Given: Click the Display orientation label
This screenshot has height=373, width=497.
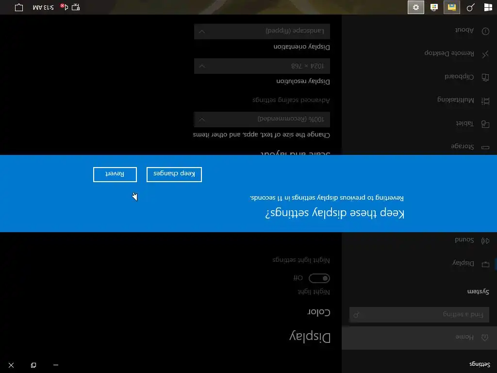Looking at the screenshot, I should pos(301,47).
